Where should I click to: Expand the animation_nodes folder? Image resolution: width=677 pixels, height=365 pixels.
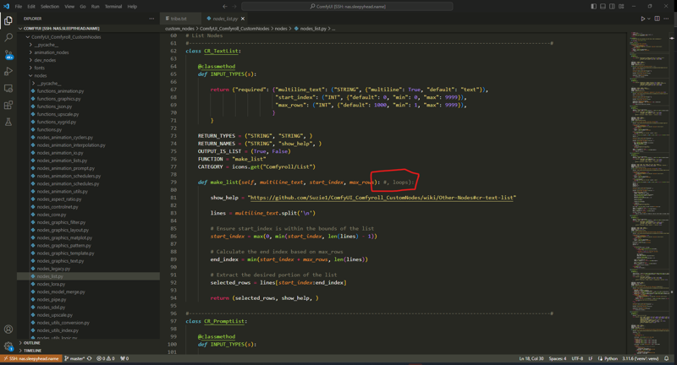click(x=51, y=52)
